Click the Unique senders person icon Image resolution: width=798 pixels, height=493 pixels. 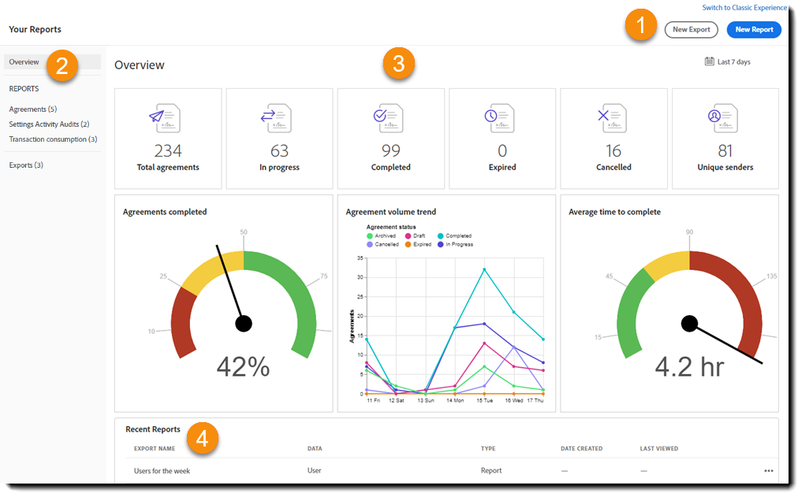click(x=723, y=118)
